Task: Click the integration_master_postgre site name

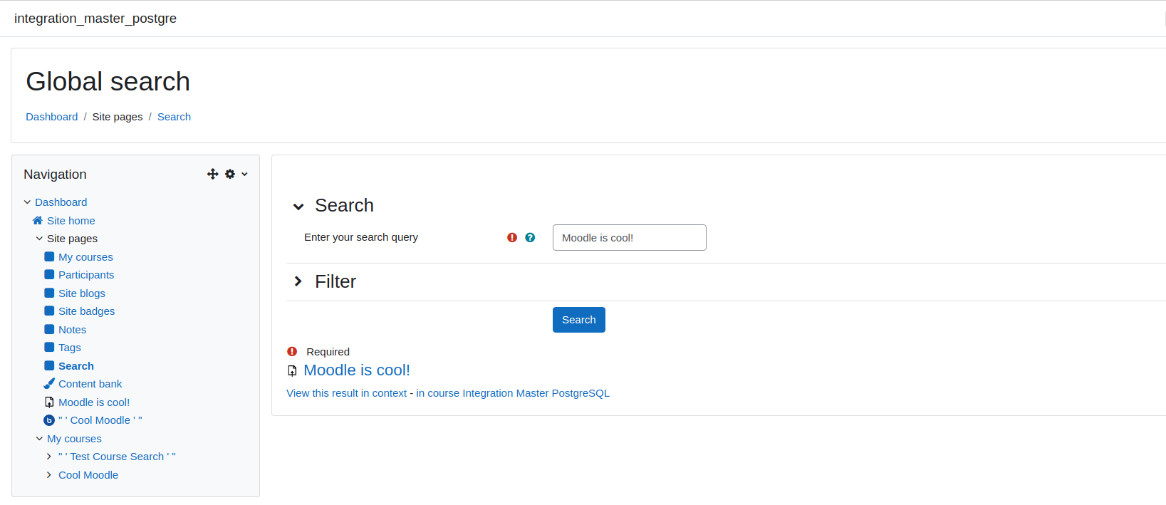Action: pos(95,19)
